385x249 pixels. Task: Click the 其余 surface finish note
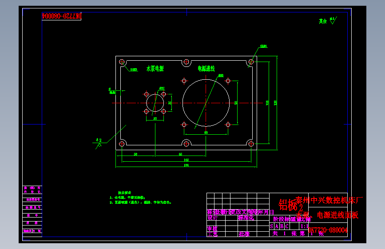[323, 21]
